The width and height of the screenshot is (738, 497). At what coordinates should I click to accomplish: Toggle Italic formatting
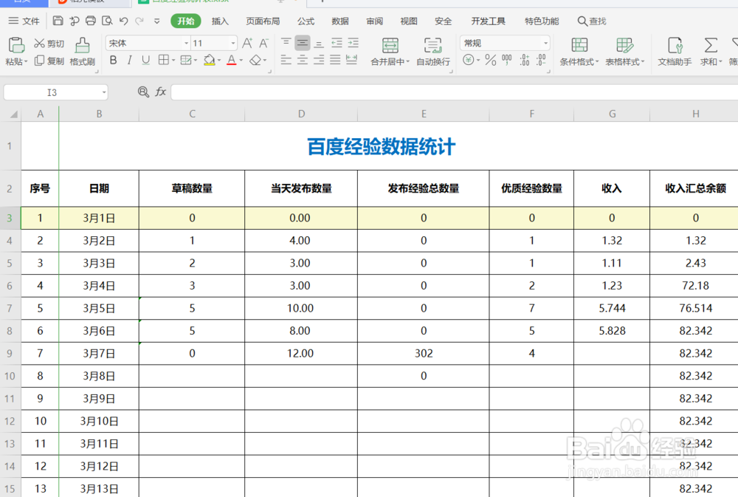129,60
